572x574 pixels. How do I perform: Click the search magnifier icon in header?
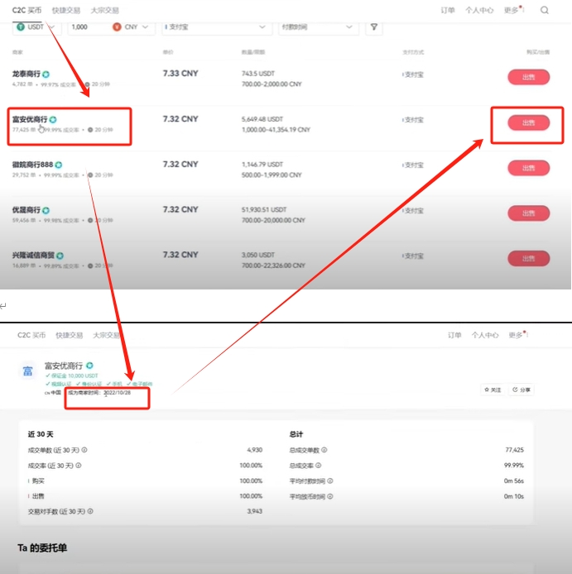click(x=544, y=10)
